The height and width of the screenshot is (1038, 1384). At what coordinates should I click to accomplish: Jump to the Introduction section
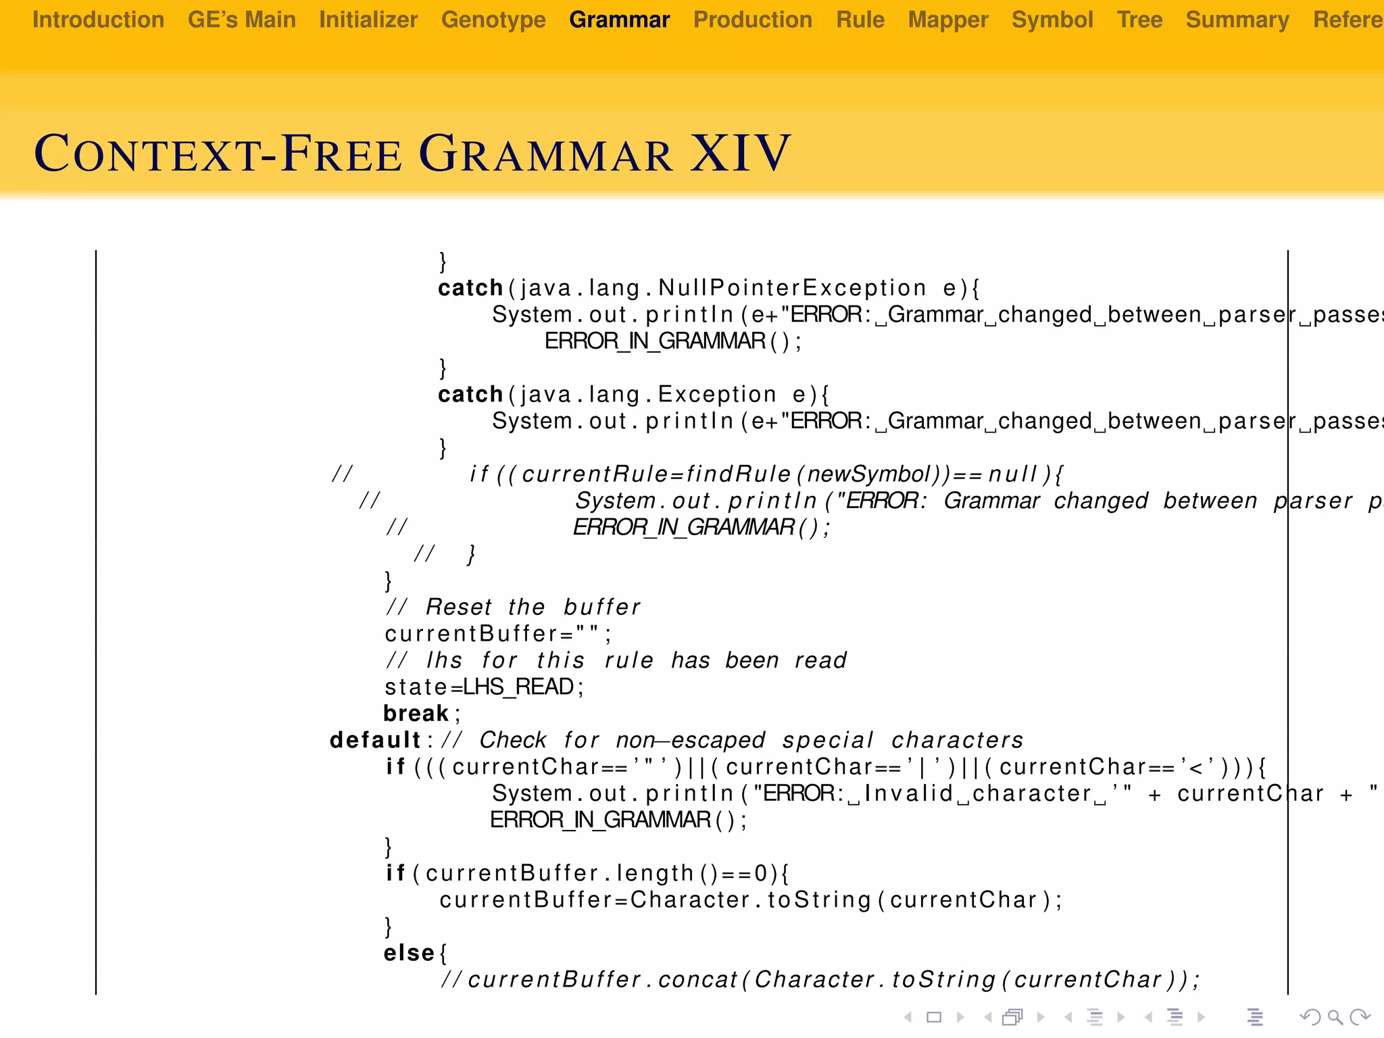click(98, 20)
